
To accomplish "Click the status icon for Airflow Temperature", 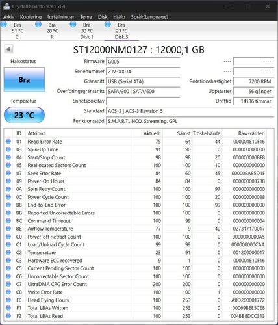I will [x=8, y=229].
